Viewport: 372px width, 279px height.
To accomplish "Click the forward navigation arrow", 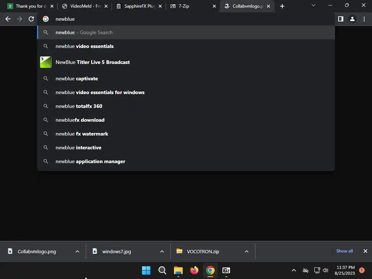I will point(20,19).
